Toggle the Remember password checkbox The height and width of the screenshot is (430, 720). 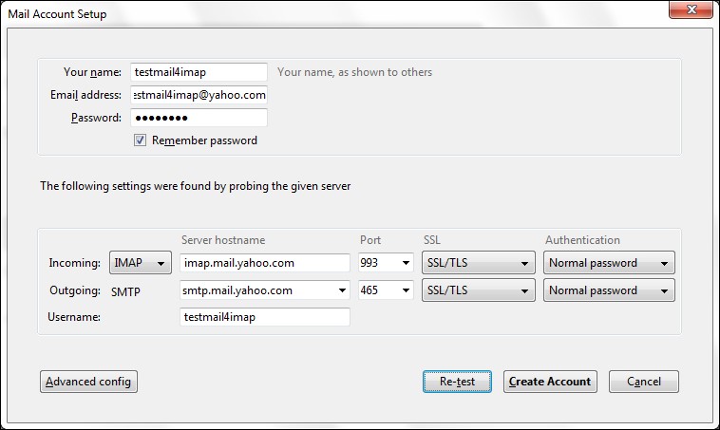pos(140,140)
